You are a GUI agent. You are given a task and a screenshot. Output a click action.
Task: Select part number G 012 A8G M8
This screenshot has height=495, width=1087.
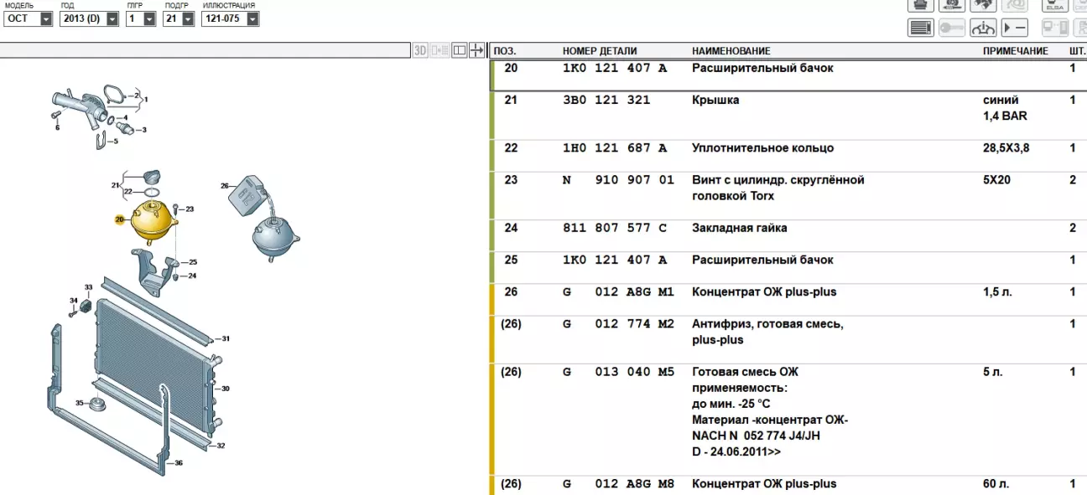tap(618, 483)
